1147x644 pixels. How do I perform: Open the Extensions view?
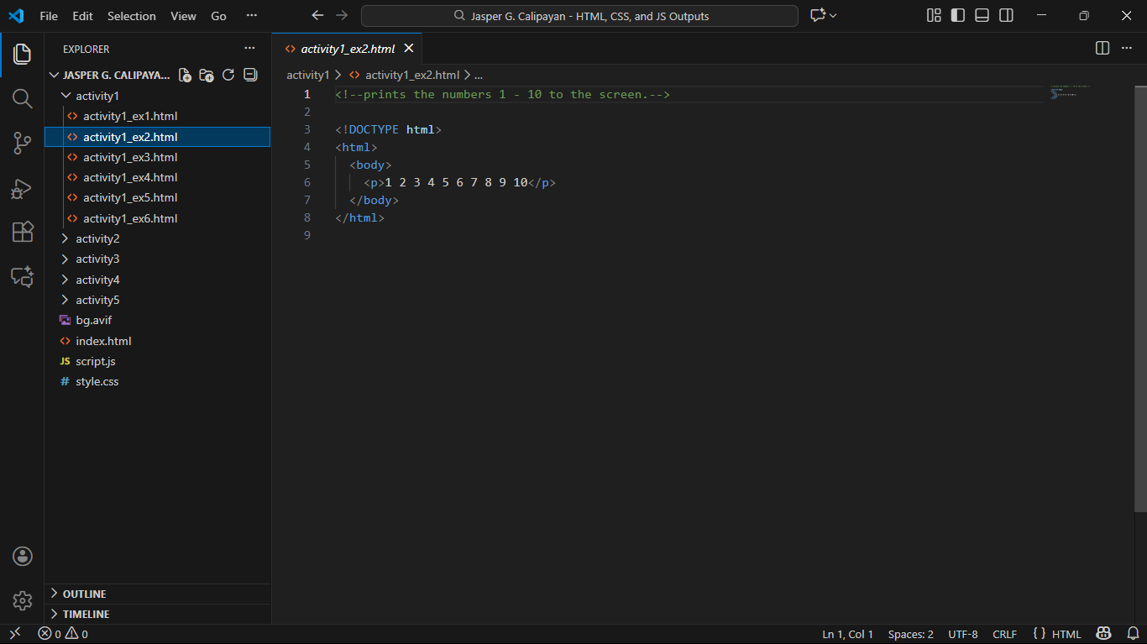point(23,233)
